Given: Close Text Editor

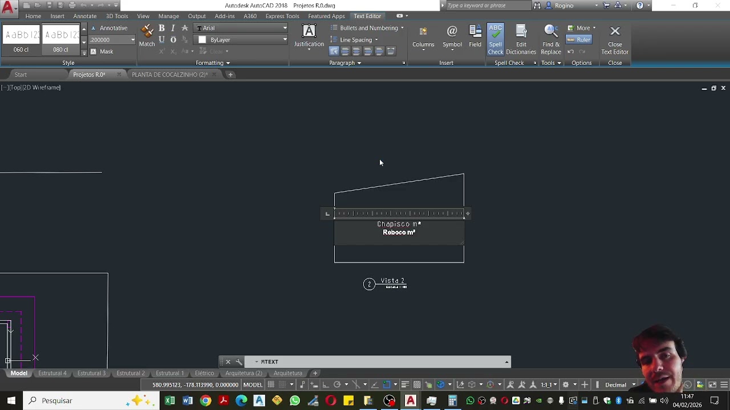Looking at the screenshot, I should tap(615, 40).
